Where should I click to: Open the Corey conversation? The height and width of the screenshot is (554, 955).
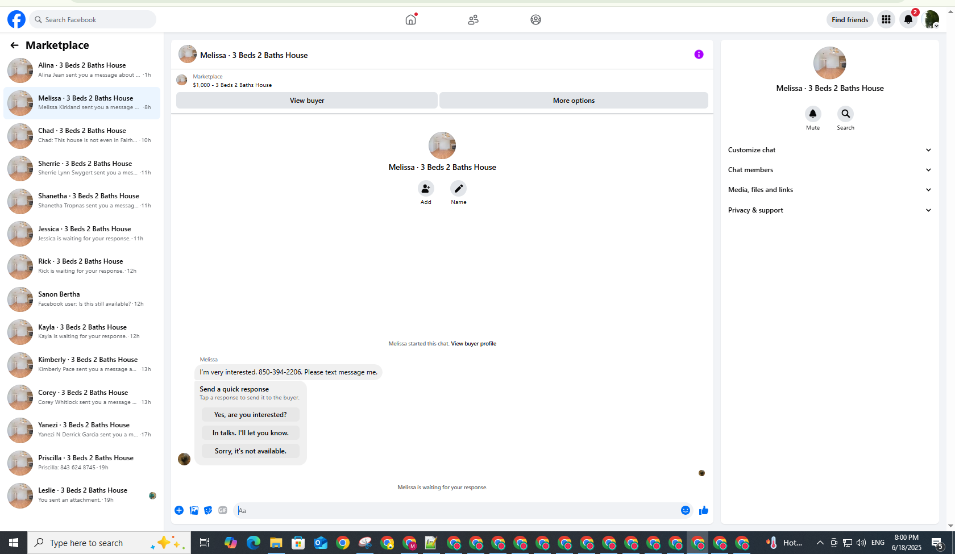(82, 397)
